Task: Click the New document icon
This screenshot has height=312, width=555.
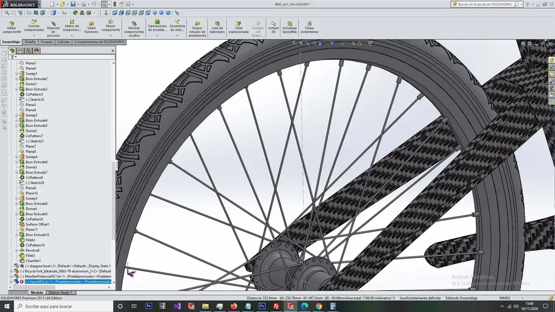Action: coord(52,4)
